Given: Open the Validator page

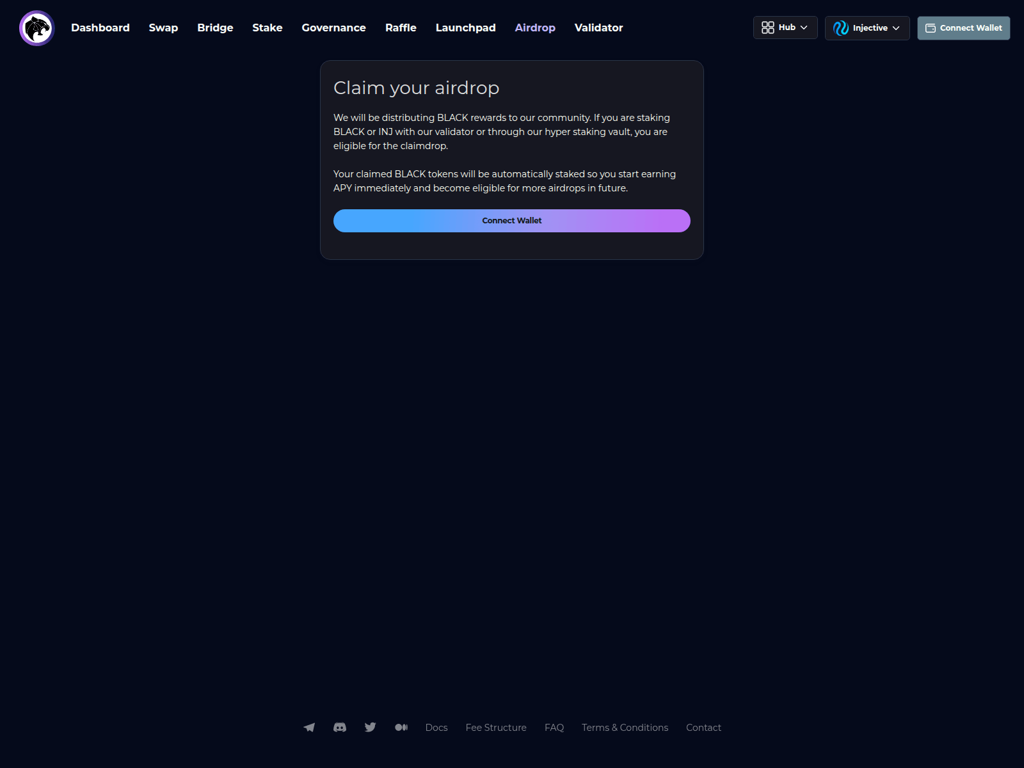Looking at the screenshot, I should point(599,28).
